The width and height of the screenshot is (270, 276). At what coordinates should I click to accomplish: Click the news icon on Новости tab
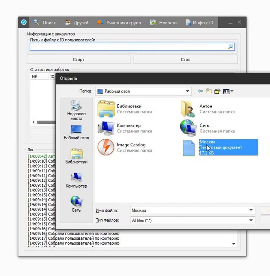click(x=153, y=22)
